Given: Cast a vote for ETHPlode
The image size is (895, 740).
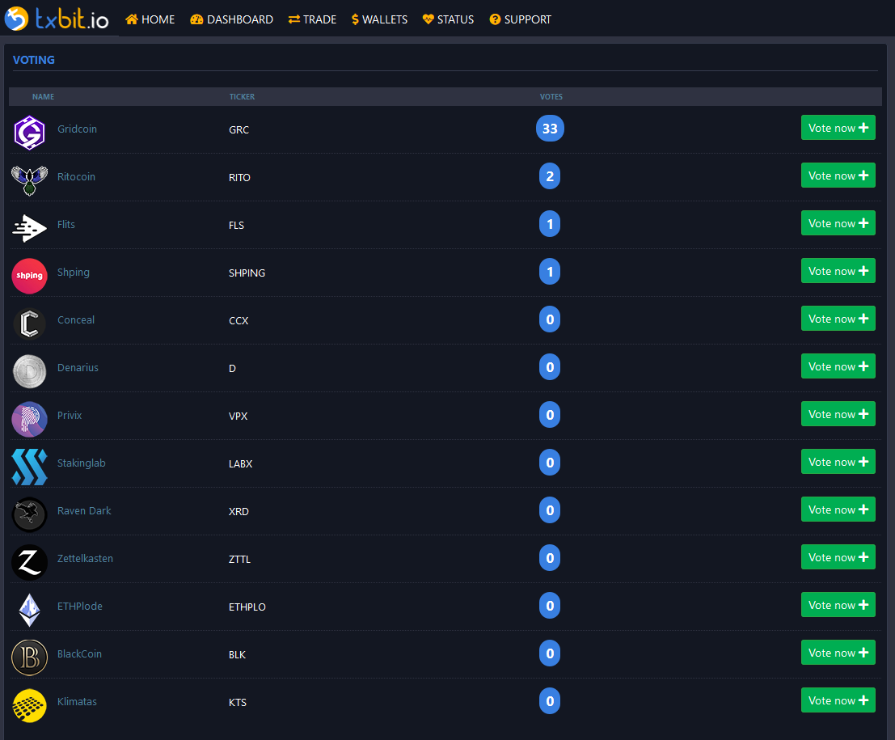Looking at the screenshot, I should pyautogui.click(x=838, y=605).
